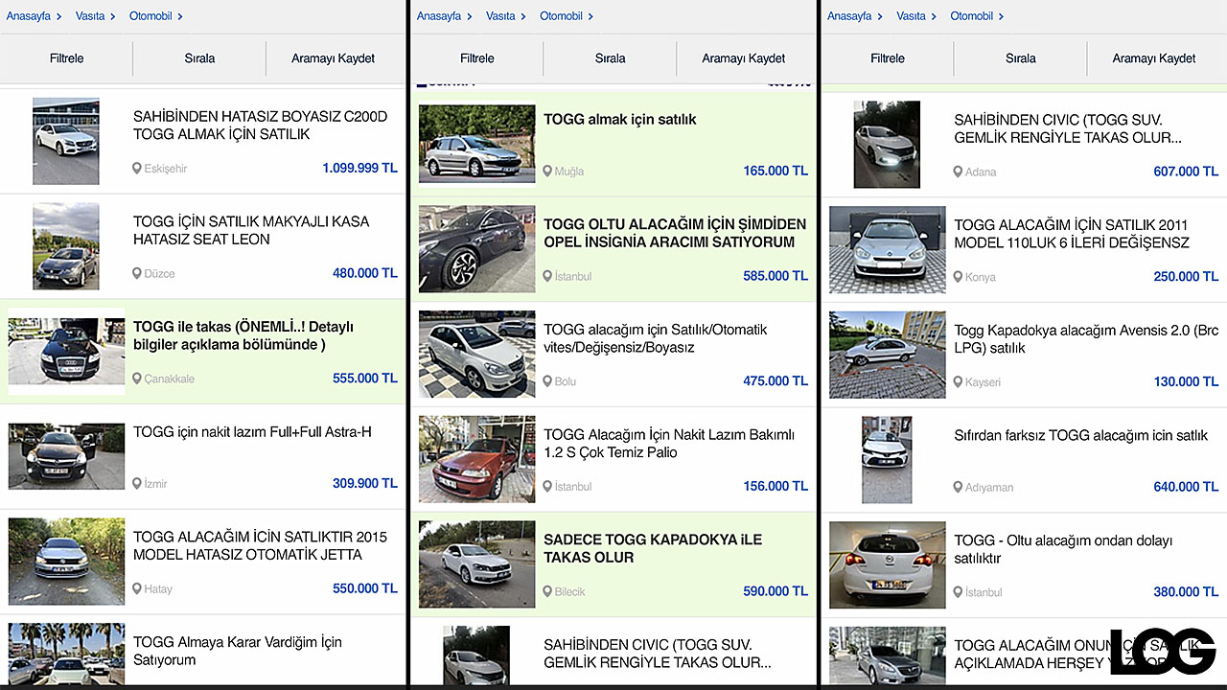Open Filtrele in the right panel

(x=887, y=58)
